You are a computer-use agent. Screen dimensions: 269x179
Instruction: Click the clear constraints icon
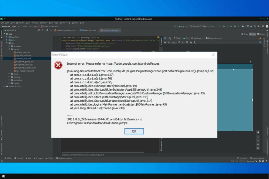point(179,42)
